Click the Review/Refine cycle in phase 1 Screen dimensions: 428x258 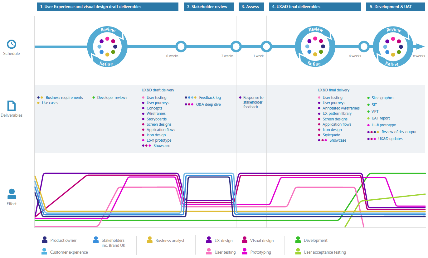[x=107, y=47]
